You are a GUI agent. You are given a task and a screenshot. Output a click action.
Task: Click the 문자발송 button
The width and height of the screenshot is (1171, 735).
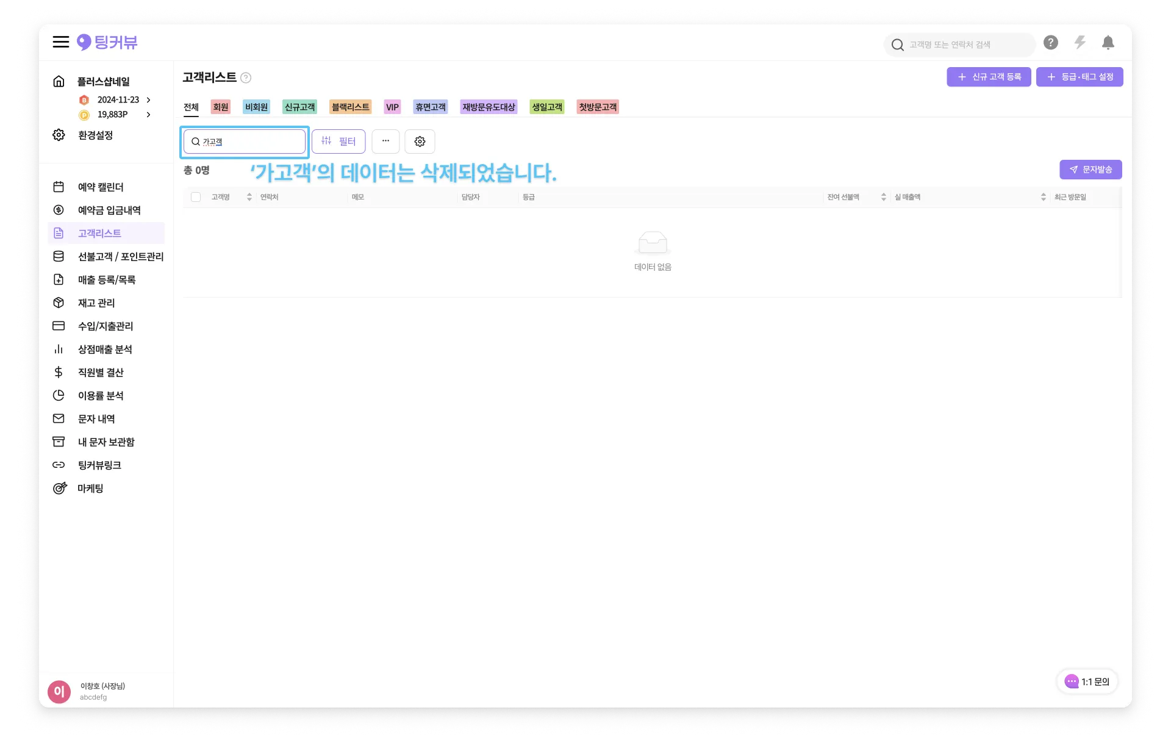(x=1090, y=170)
